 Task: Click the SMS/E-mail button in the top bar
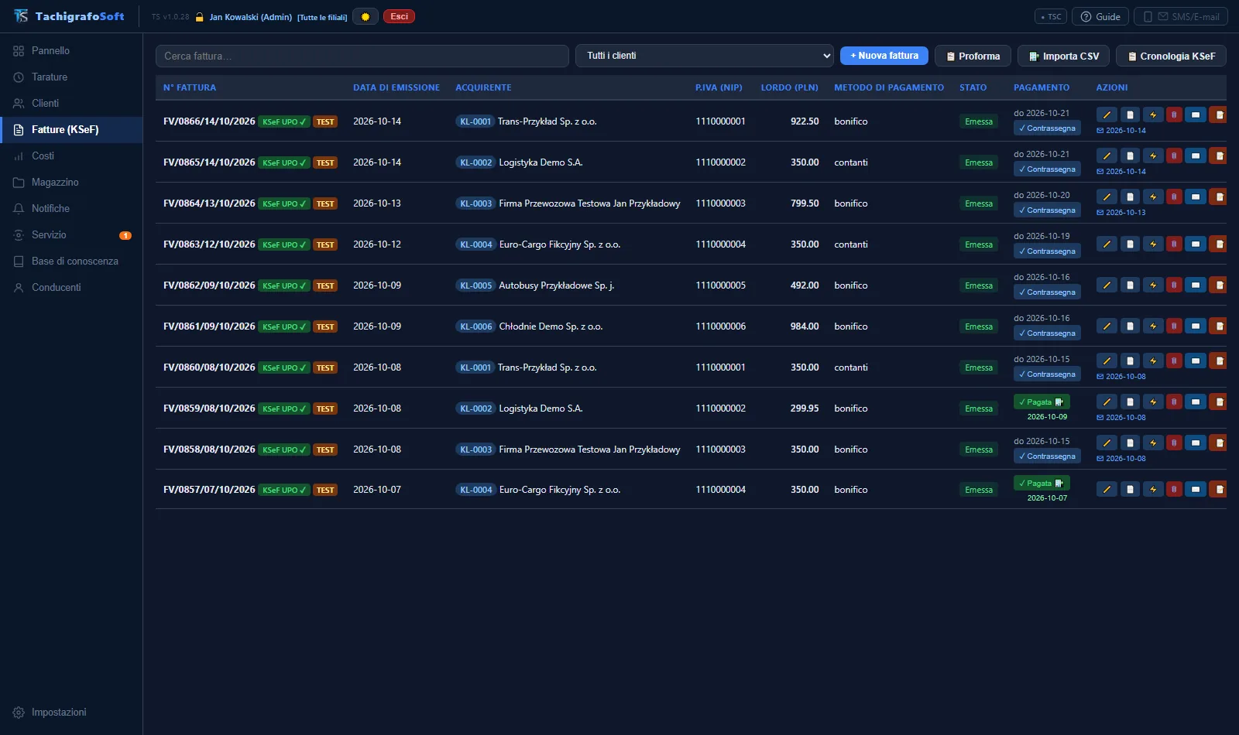[1181, 16]
